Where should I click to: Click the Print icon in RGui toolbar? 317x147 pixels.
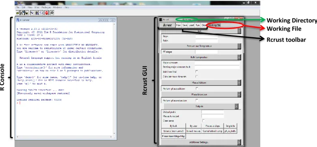tap(52, 13)
